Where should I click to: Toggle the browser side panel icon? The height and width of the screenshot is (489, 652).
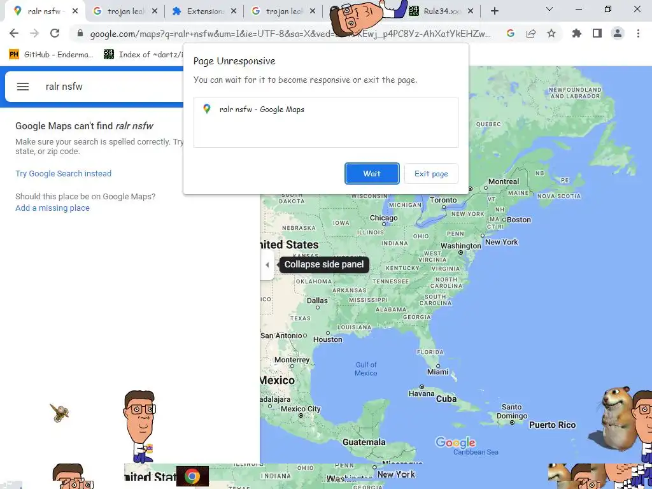pos(597,33)
